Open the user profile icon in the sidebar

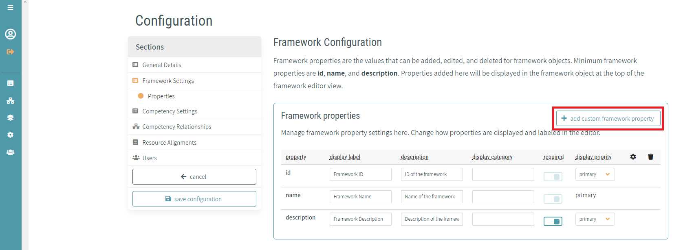pyautogui.click(x=11, y=34)
